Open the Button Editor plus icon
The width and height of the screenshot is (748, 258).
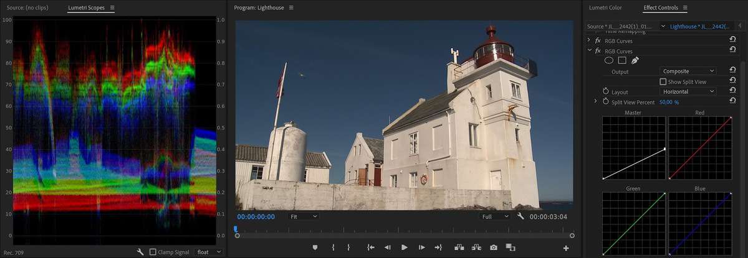pyautogui.click(x=566, y=248)
